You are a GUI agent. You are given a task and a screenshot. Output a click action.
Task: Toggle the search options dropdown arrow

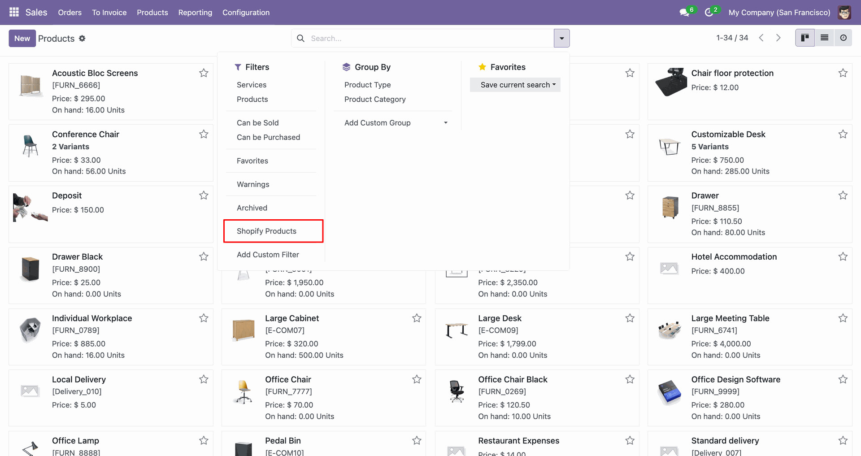[x=562, y=38]
